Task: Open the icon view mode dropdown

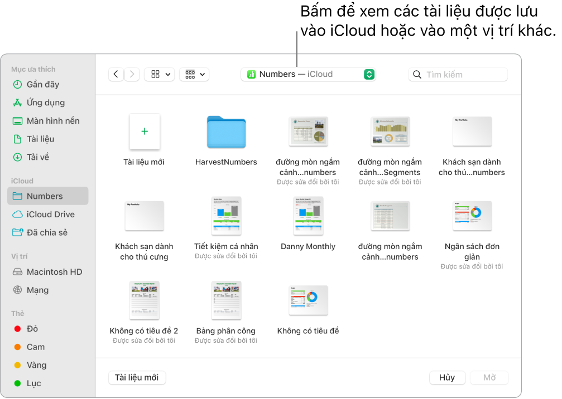Action: point(160,75)
